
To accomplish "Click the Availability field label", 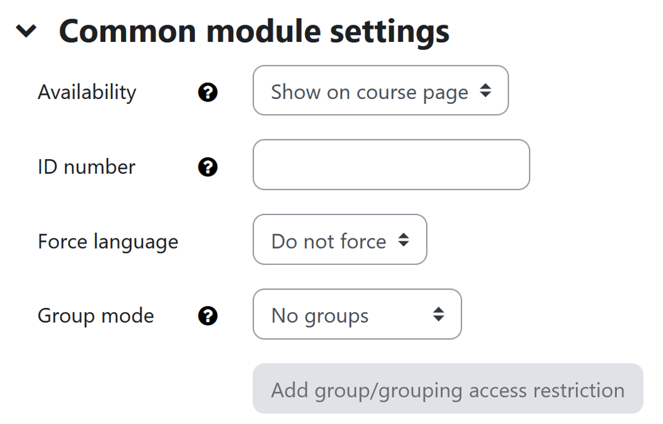I will (x=86, y=92).
